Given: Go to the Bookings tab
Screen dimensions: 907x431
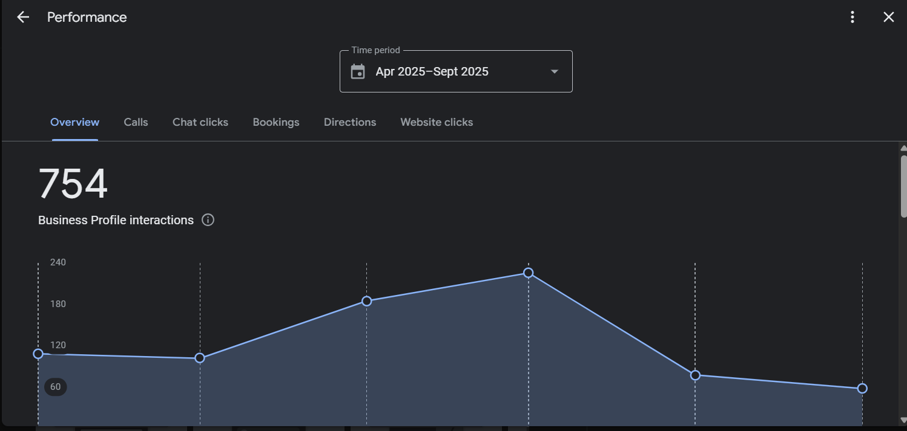Looking at the screenshot, I should tap(276, 122).
